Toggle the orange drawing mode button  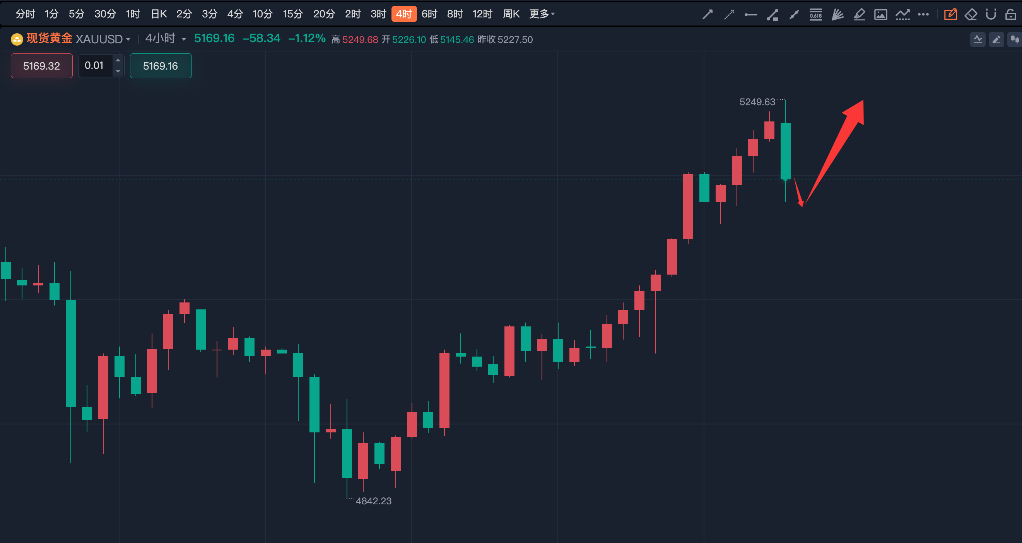tap(950, 15)
